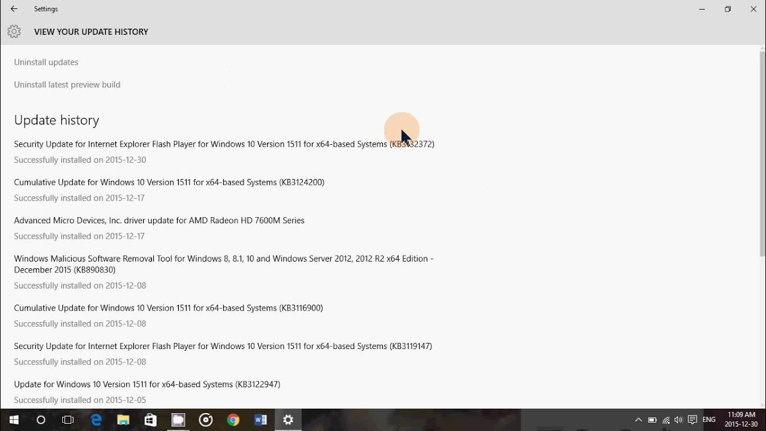Viewport: 766px width, 431px height.
Task: Click the scrollbar up arrow
Action: pyautogui.click(x=762, y=50)
